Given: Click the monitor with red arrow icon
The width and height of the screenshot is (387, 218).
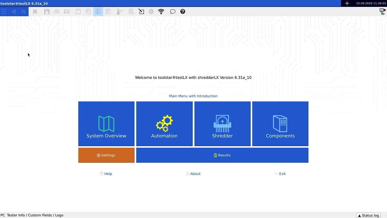Looking at the screenshot, I should tap(382, 12).
